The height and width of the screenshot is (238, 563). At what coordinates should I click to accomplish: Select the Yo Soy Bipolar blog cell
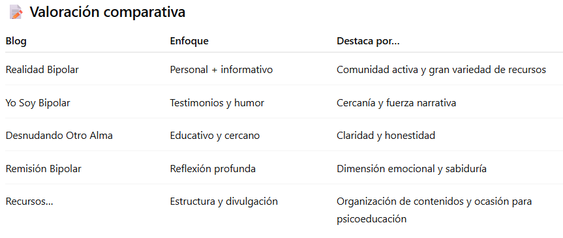(x=38, y=103)
